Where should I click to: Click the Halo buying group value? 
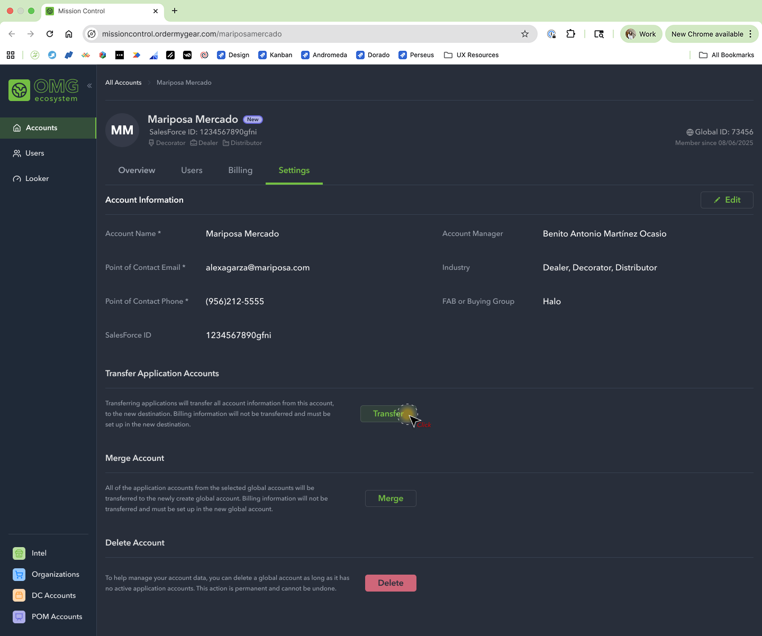tap(552, 302)
